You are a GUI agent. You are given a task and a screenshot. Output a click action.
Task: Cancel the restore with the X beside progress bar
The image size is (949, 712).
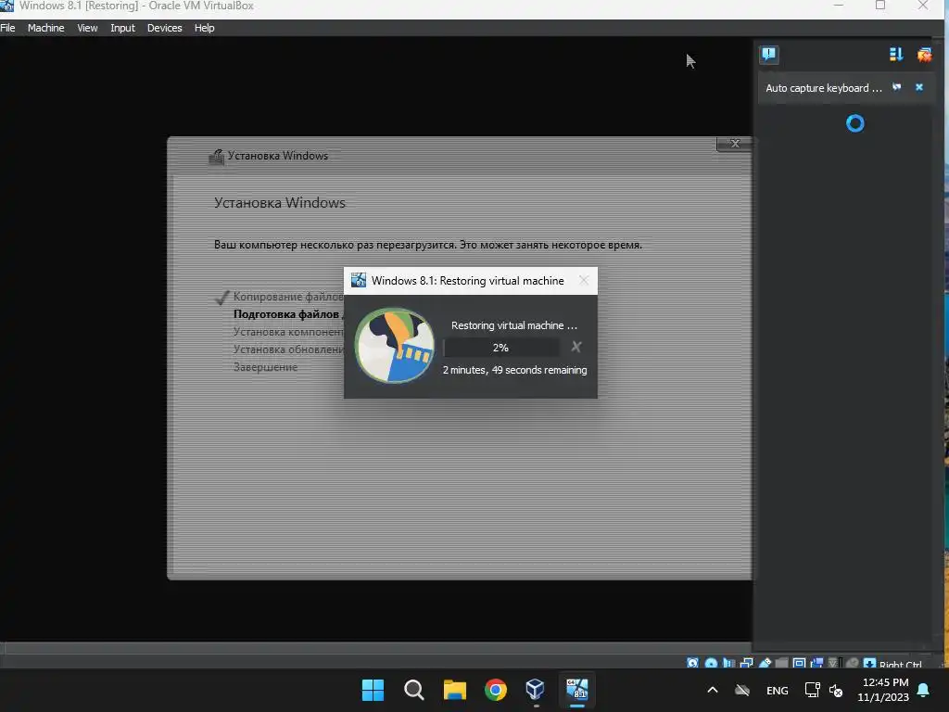point(576,347)
